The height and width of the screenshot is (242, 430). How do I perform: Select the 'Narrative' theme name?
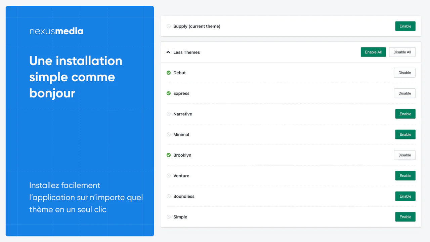point(183,114)
